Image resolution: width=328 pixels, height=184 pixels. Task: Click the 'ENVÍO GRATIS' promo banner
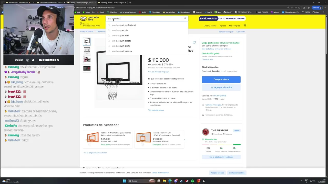click(x=222, y=18)
